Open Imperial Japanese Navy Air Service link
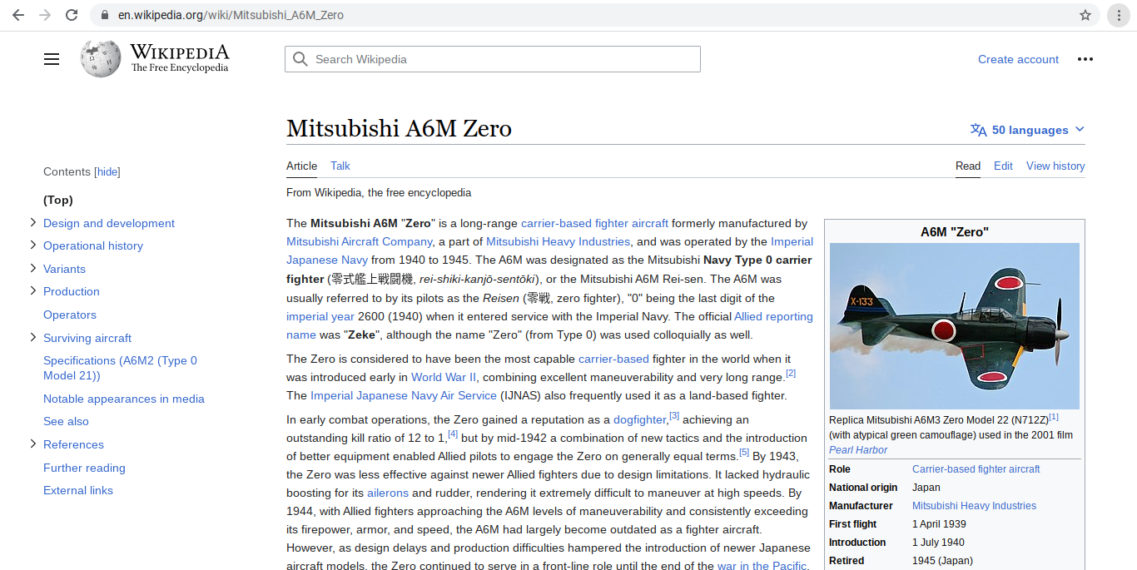1137x570 pixels. pyautogui.click(x=404, y=395)
